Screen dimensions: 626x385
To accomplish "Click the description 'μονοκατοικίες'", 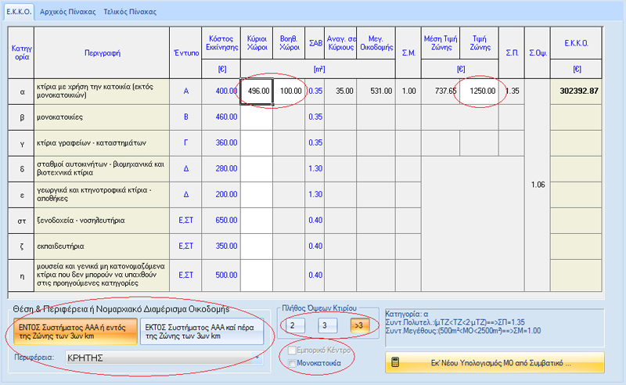I will 60,117.
